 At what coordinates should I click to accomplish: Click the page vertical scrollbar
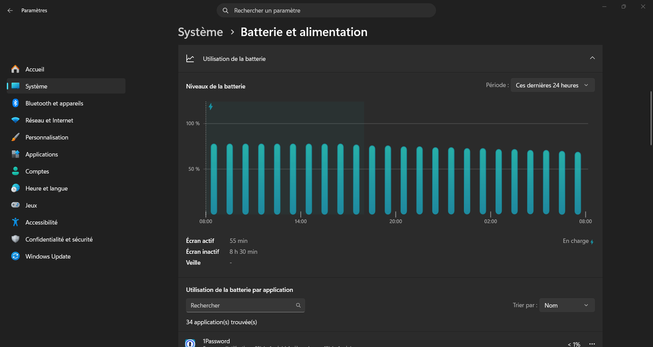pyautogui.click(x=651, y=118)
